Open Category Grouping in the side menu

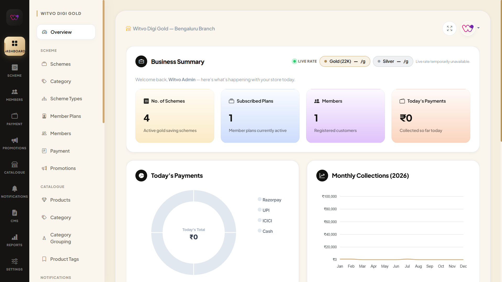(66, 238)
